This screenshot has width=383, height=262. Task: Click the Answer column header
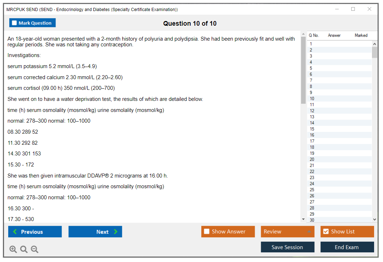click(x=334, y=35)
